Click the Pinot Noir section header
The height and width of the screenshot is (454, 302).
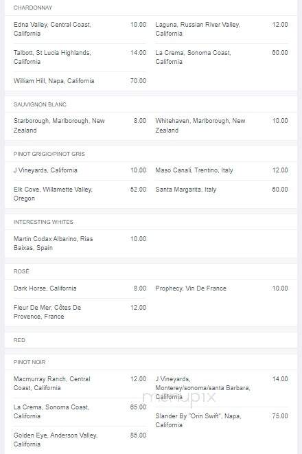click(x=30, y=362)
